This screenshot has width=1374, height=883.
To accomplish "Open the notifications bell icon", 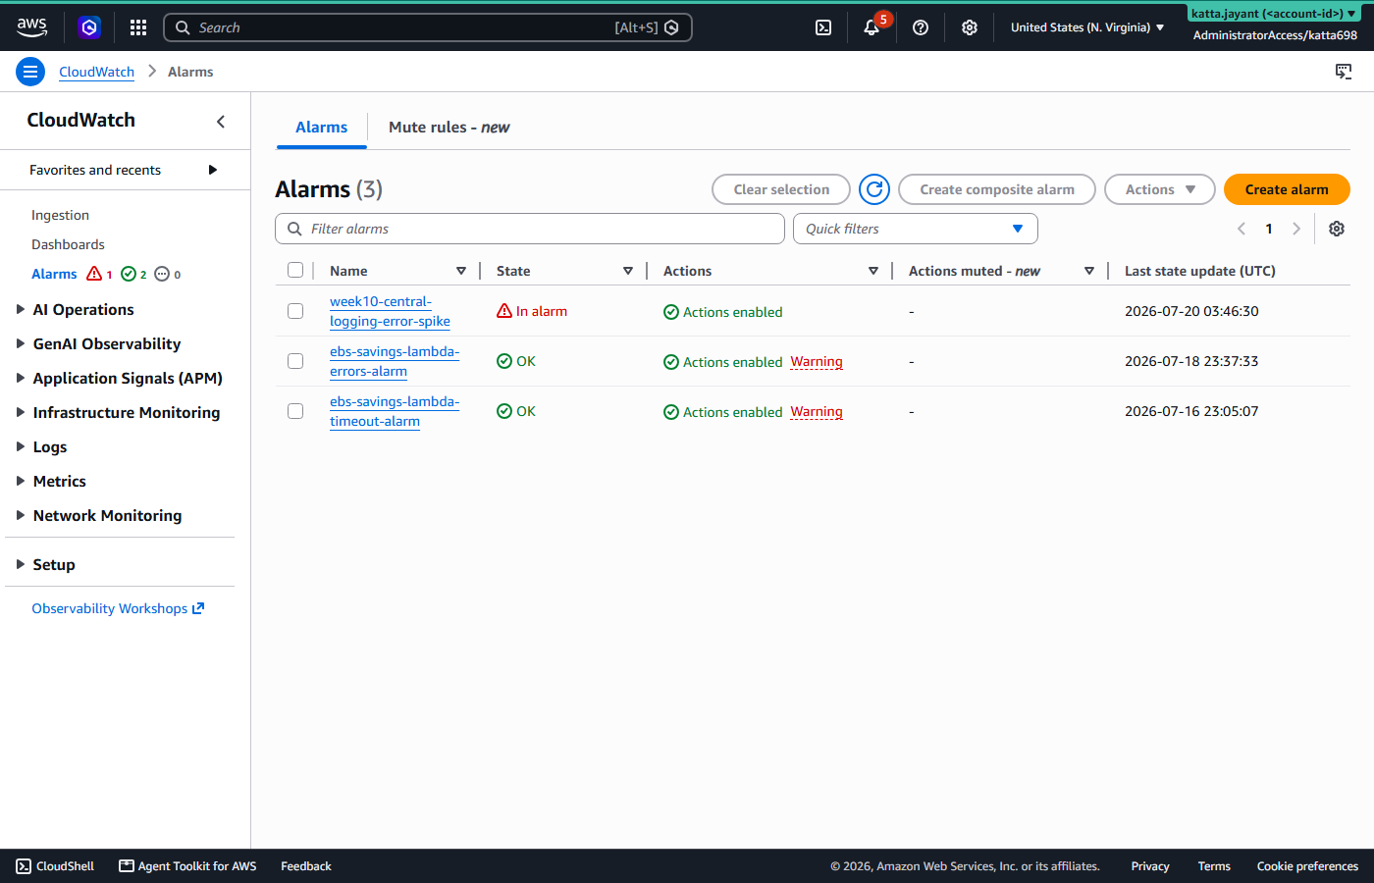I will [872, 27].
